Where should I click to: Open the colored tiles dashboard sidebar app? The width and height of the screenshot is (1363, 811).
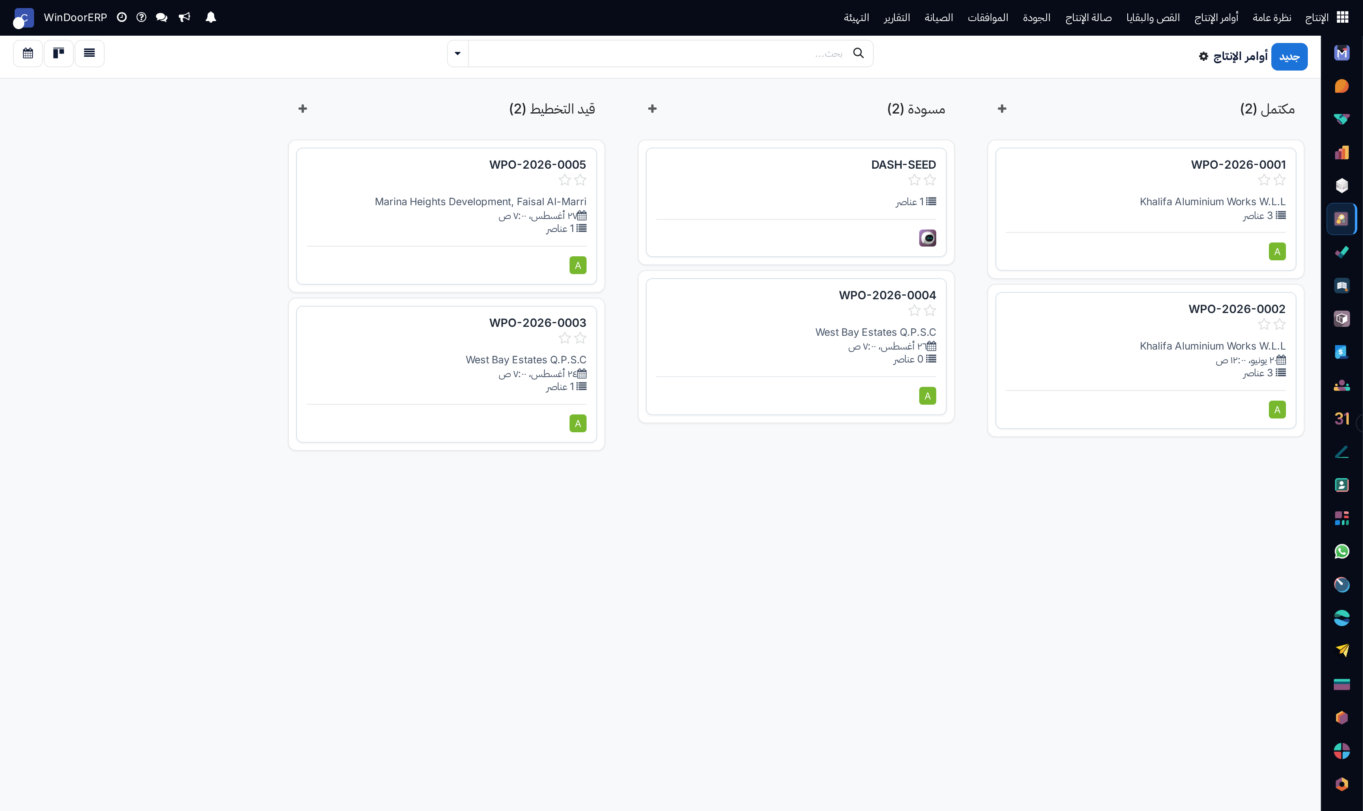coord(1342,518)
